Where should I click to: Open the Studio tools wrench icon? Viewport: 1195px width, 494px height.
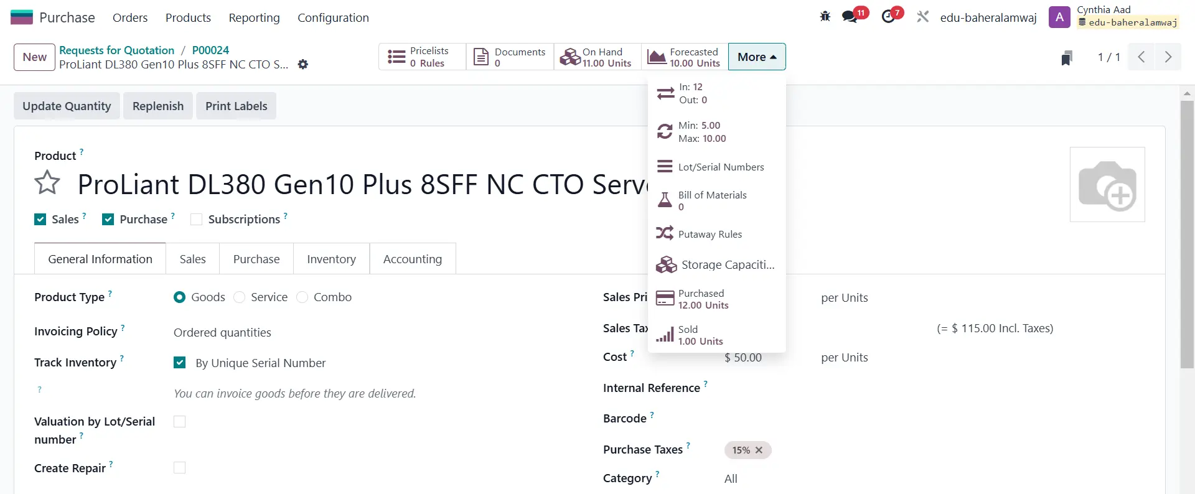pyautogui.click(x=923, y=17)
